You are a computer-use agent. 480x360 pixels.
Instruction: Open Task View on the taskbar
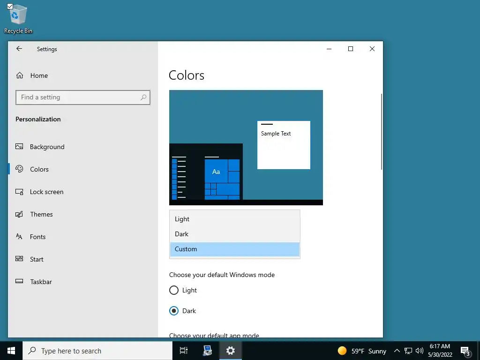(184, 351)
